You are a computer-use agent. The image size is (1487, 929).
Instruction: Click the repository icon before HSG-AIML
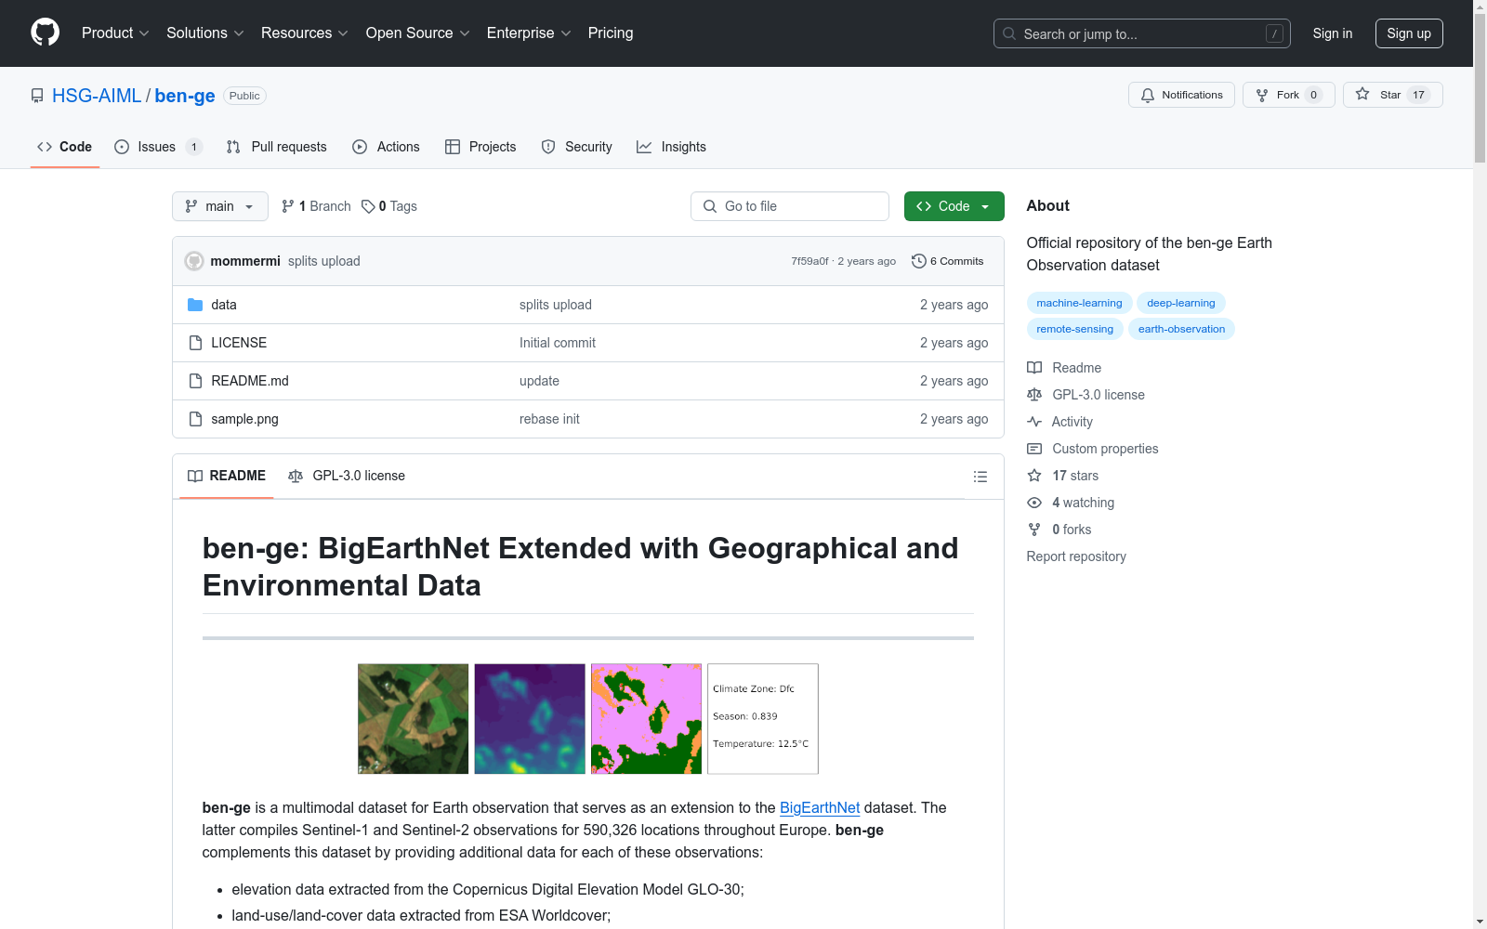(x=37, y=96)
